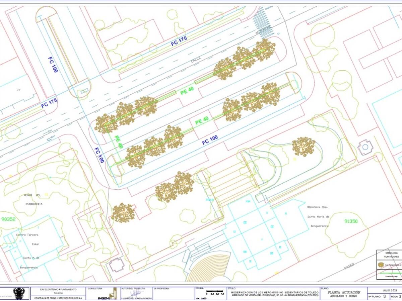Click the tree symbol in the legend box

point(381,265)
